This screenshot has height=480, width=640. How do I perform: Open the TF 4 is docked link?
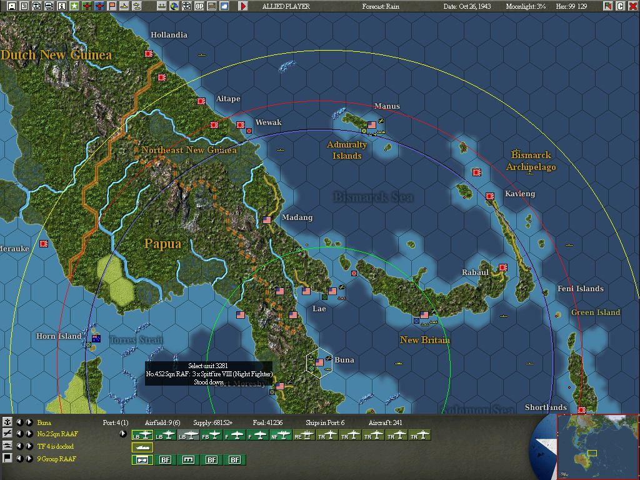(x=56, y=446)
